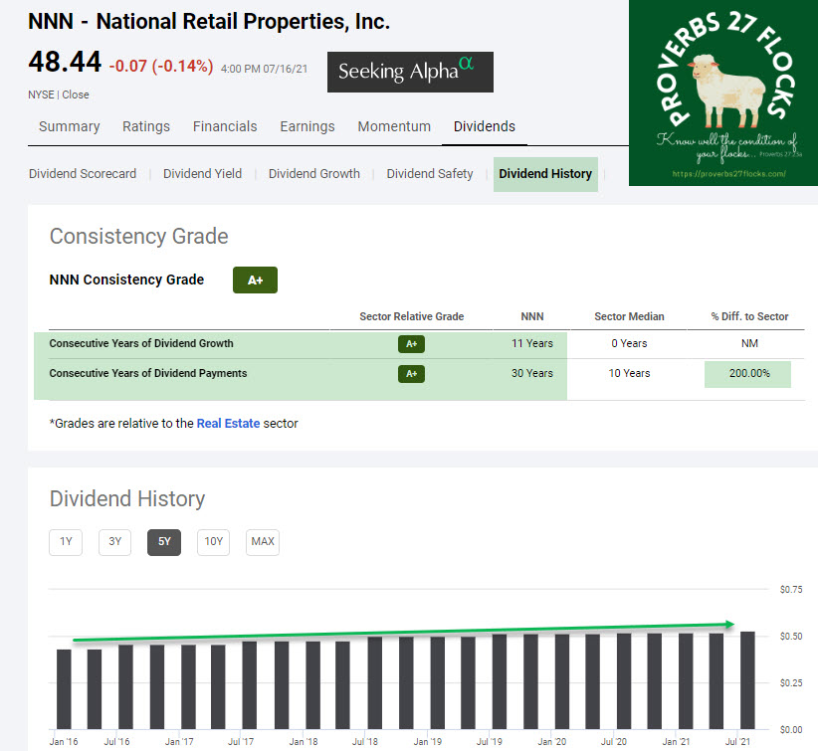Go to the Earnings tab
The width and height of the screenshot is (818, 751).
[x=307, y=126]
